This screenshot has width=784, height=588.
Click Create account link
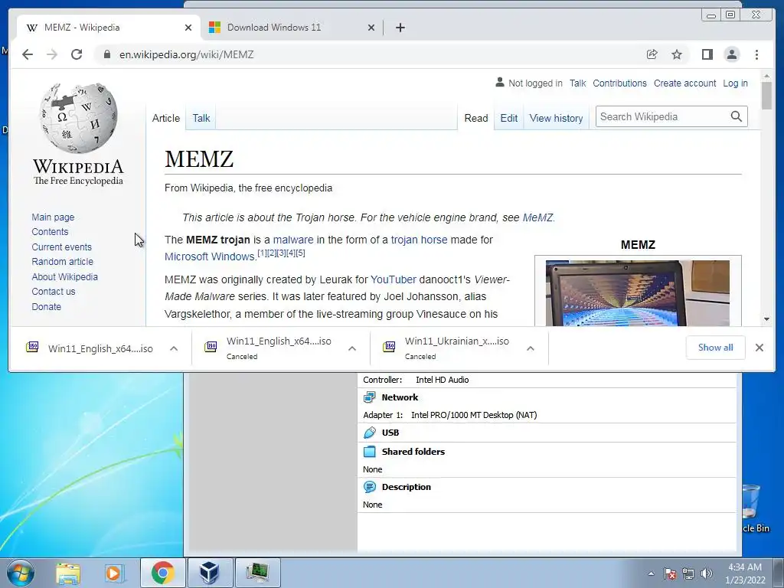click(x=685, y=83)
